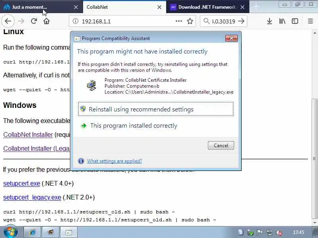318x238 pixels.
Task: Click the CollabNet Installer link
Action: tap(28, 134)
